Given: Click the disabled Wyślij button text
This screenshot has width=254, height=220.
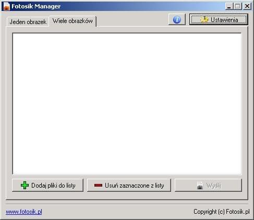Looking at the screenshot, I should coord(214,186).
